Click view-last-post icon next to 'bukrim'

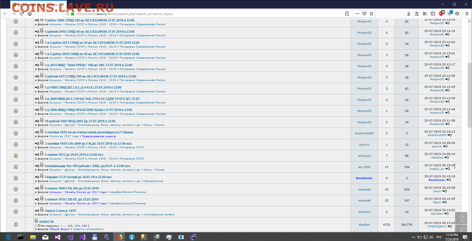[445, 146]
